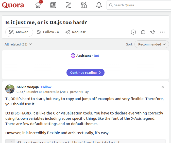Open Galvin Widjaja's profile name link
Image resolution: width=171 pixels, height=143 pixels.
pyautogui.click(x=28, y=87)
